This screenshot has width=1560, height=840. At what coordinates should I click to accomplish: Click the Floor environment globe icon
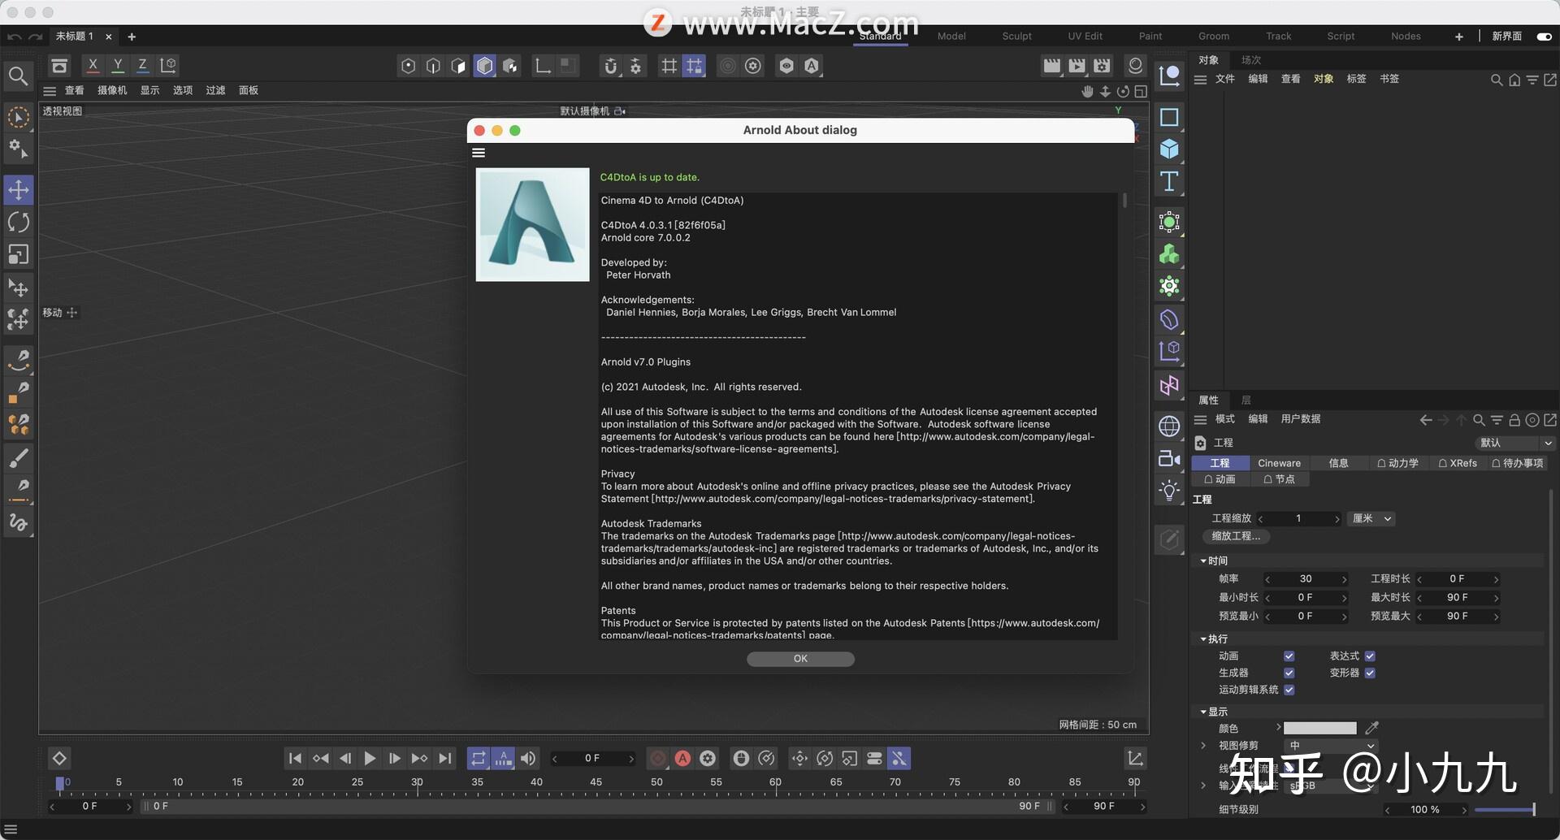tap(1169, 426)
